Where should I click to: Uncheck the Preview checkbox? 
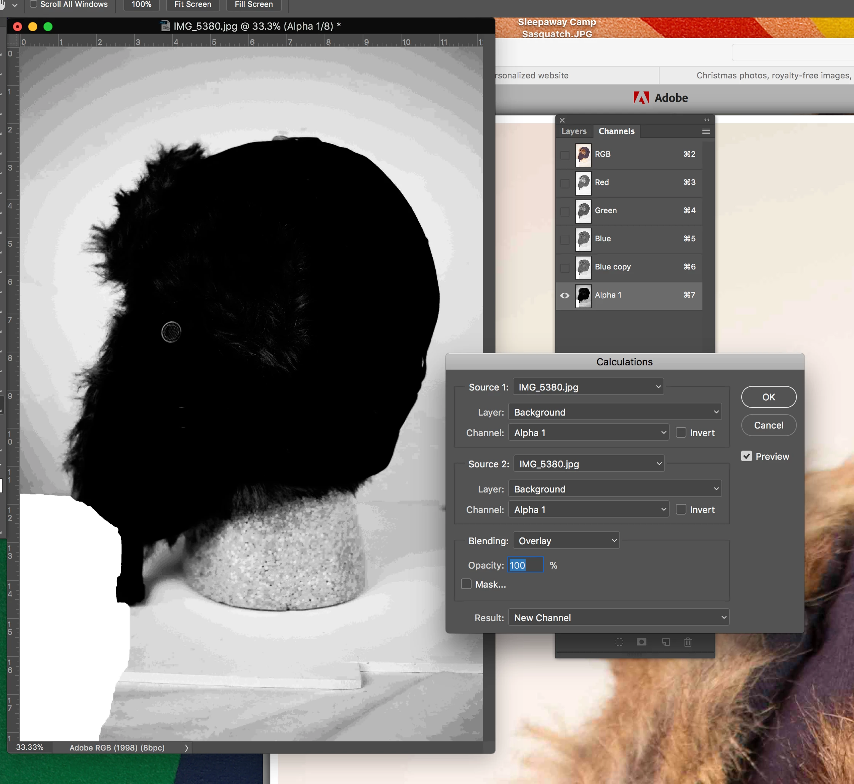747,456
